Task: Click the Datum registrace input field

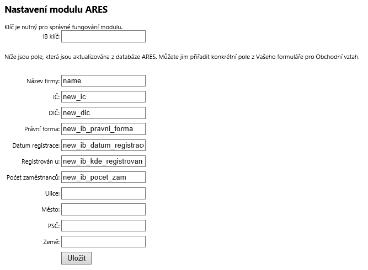Action: [x=104, y=145]
